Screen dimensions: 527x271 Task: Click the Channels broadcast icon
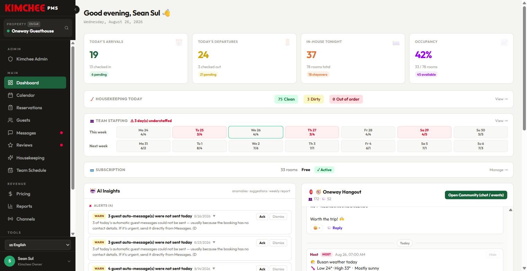pyautogui.click(x=10, y=219)
